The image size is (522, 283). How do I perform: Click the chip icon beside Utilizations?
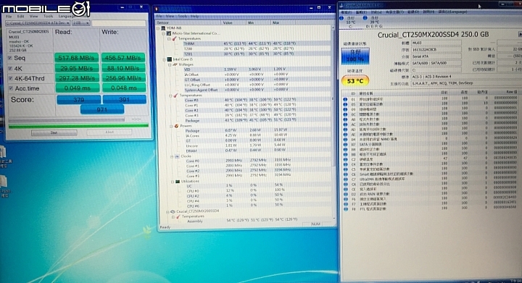pyautogui.click(x=178, y=182)
